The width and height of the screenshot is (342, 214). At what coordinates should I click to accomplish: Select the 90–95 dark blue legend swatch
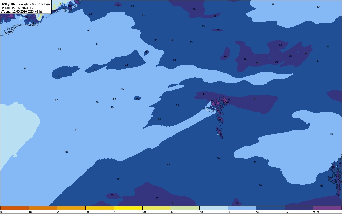click(x=270, y=208)
